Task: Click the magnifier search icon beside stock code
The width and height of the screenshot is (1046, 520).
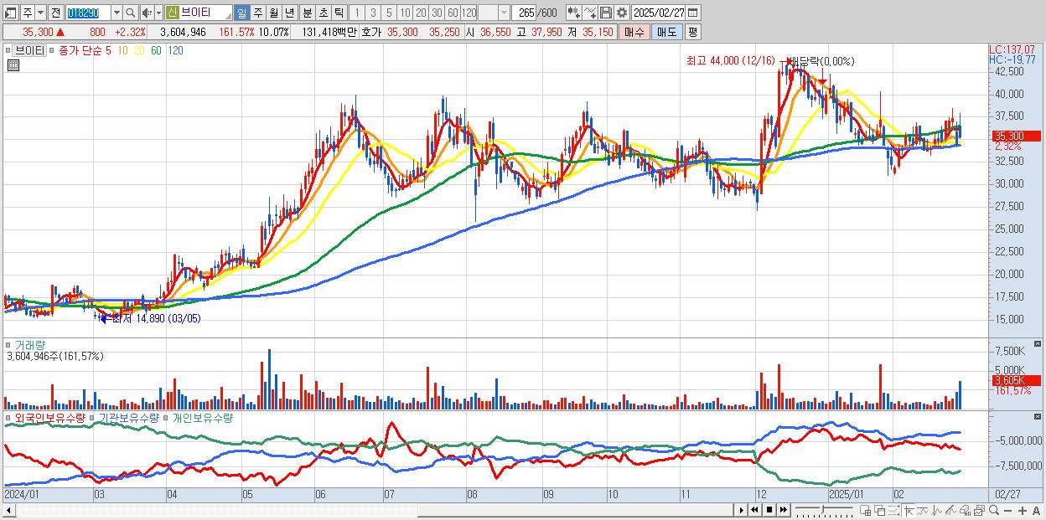Action: pyautogui.click(x=131, y=13)
